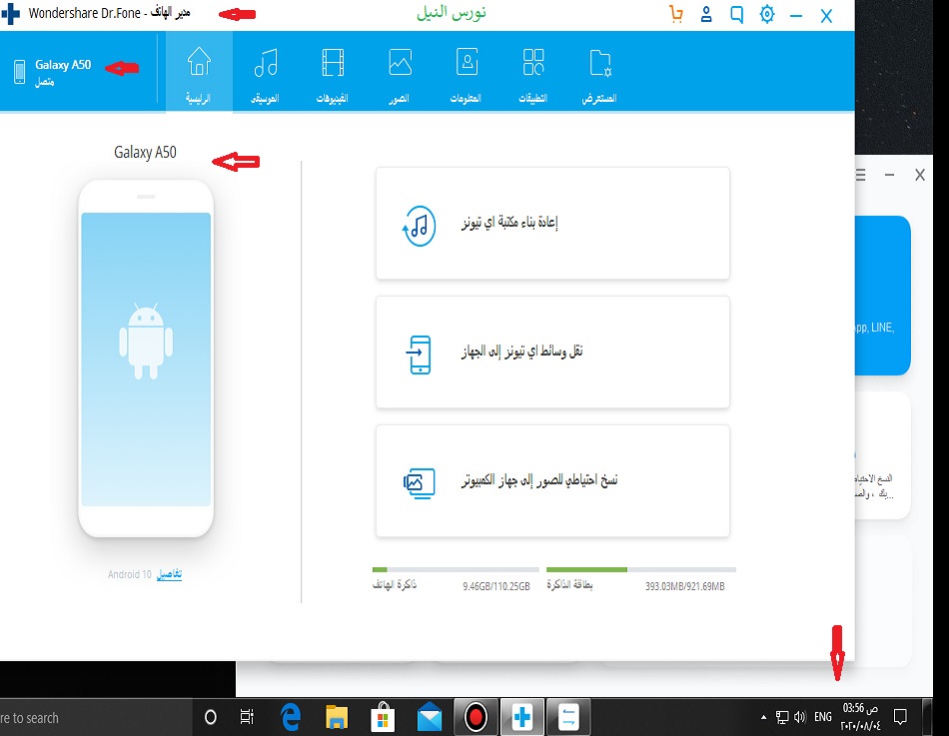Click the shopping cart icon
This screenshot has width=949, height=736.
click(x=676, y=15)
